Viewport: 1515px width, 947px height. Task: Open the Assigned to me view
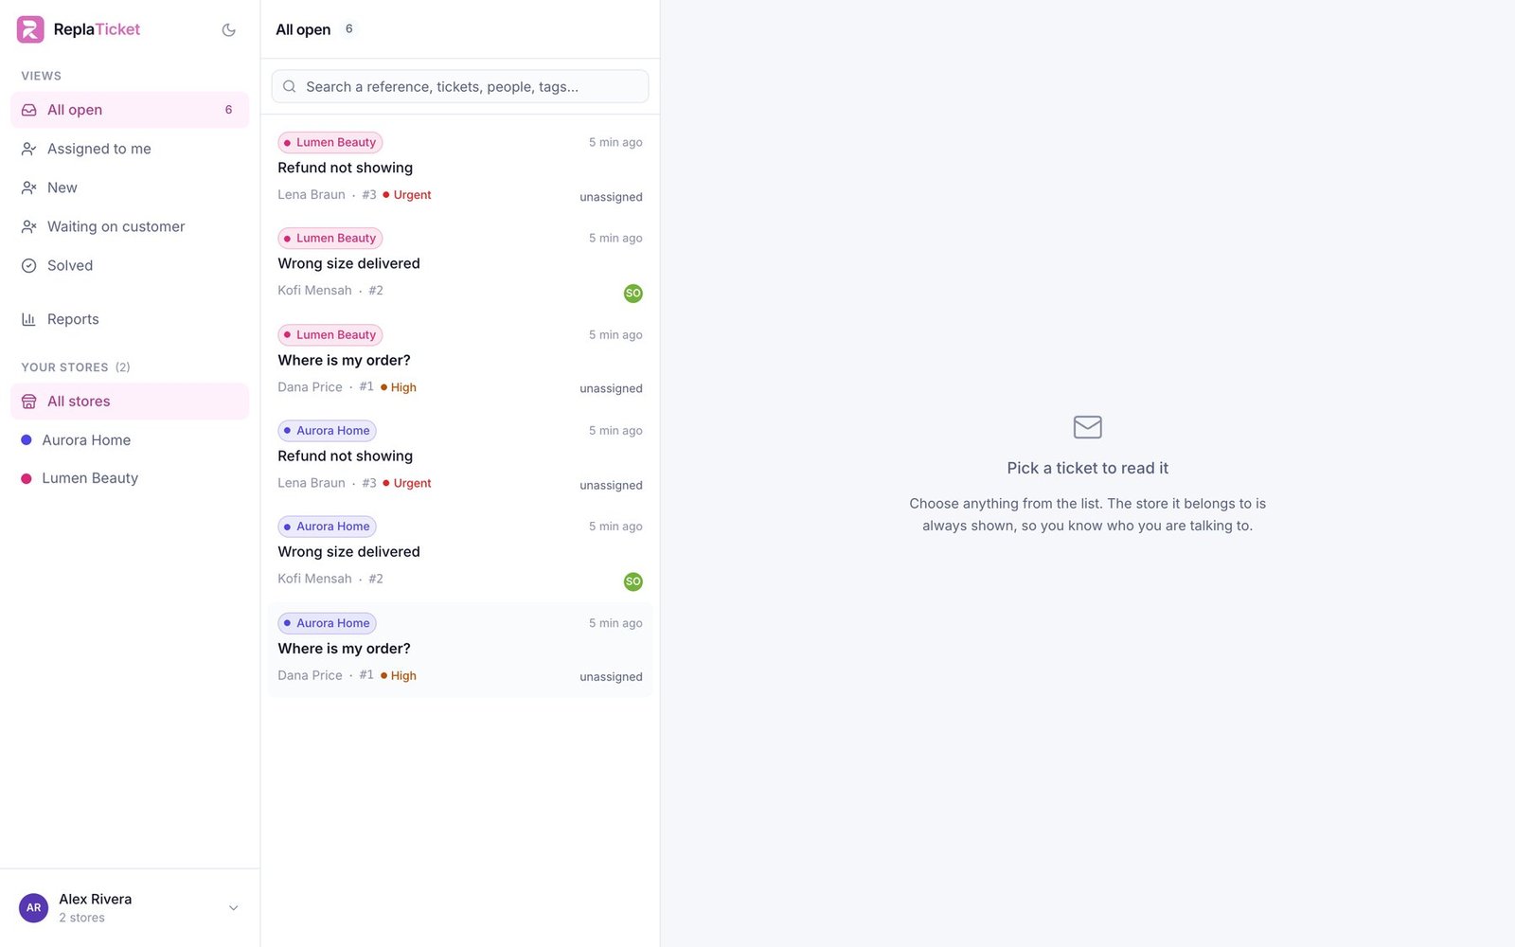(130, 149)
